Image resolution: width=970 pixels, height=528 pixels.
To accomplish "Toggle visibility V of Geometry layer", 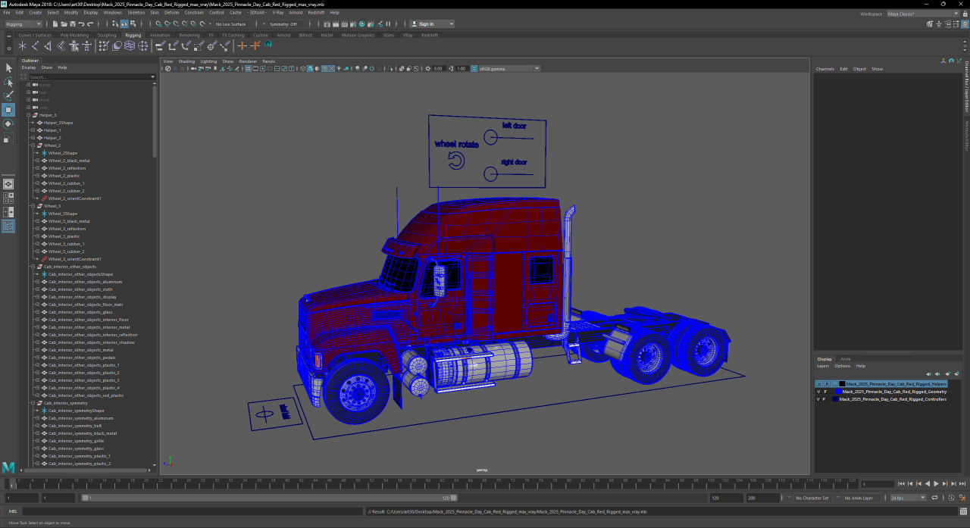I will click(x=818, y=392).
